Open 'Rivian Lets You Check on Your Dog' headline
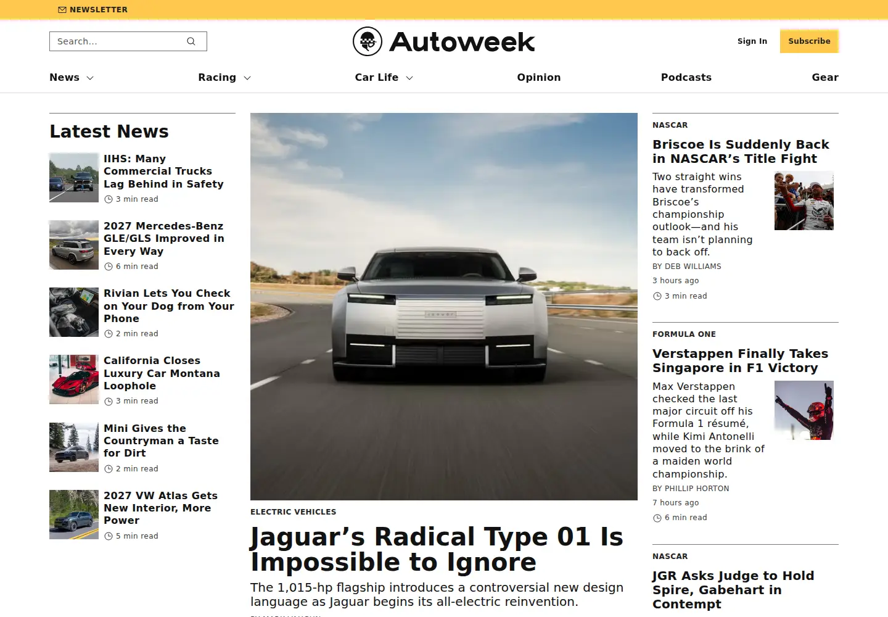888x617 pixels. 169,306
